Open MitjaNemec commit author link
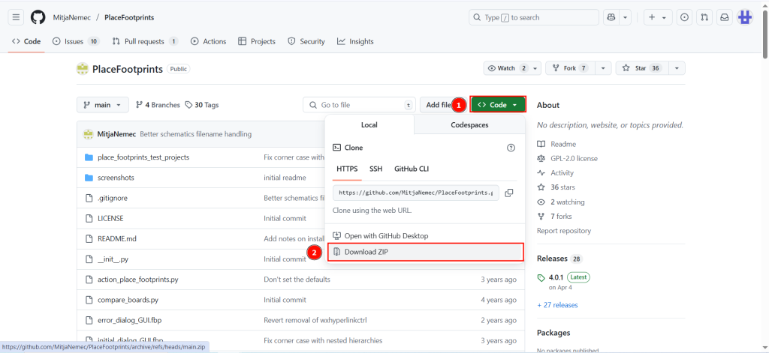The width and height of the screenshot is (769, 353). [116, 134]
